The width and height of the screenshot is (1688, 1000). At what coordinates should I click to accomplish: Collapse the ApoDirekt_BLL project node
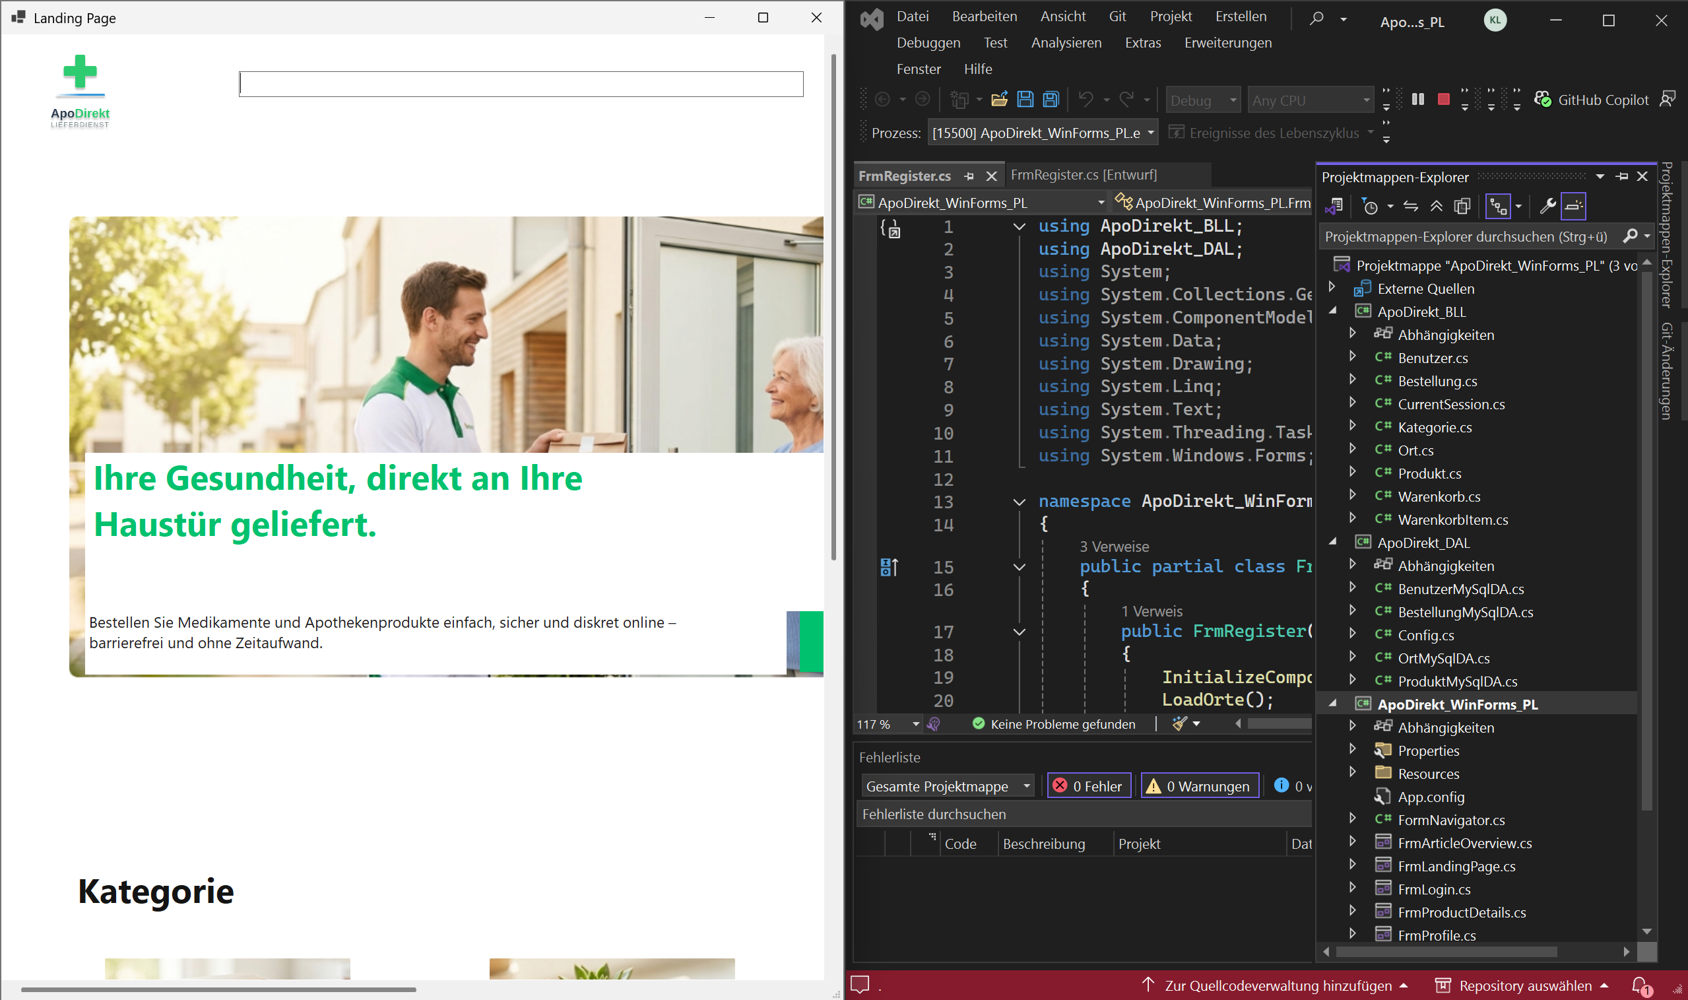click(1332, 312)
